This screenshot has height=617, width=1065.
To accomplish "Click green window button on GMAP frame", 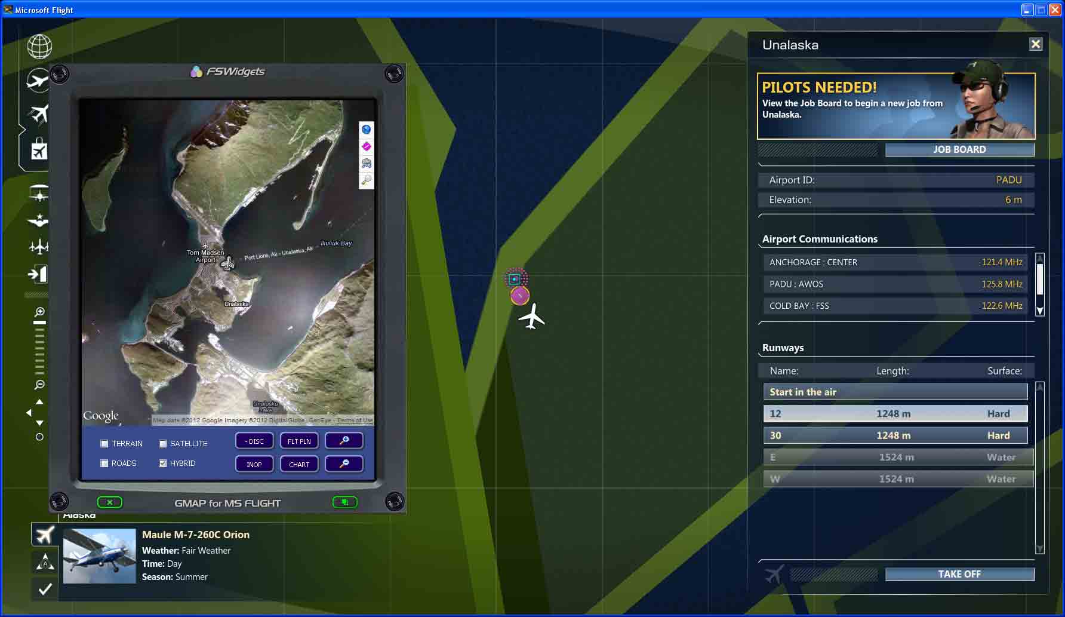I will pos(344,502).
